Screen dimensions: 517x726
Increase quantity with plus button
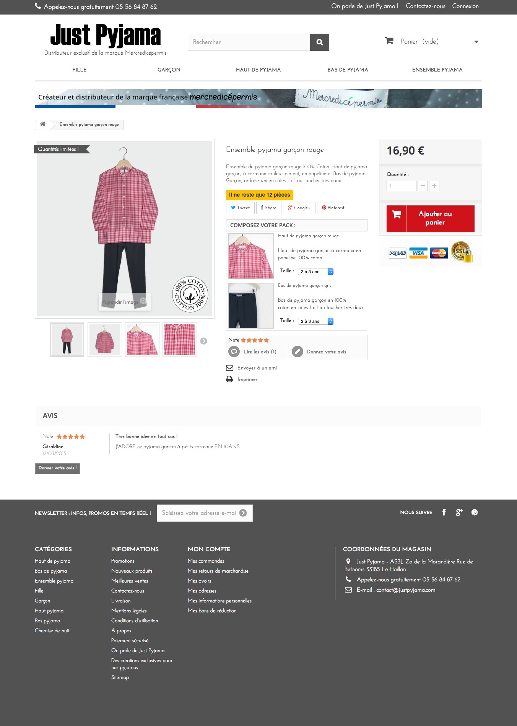(434, 186)
